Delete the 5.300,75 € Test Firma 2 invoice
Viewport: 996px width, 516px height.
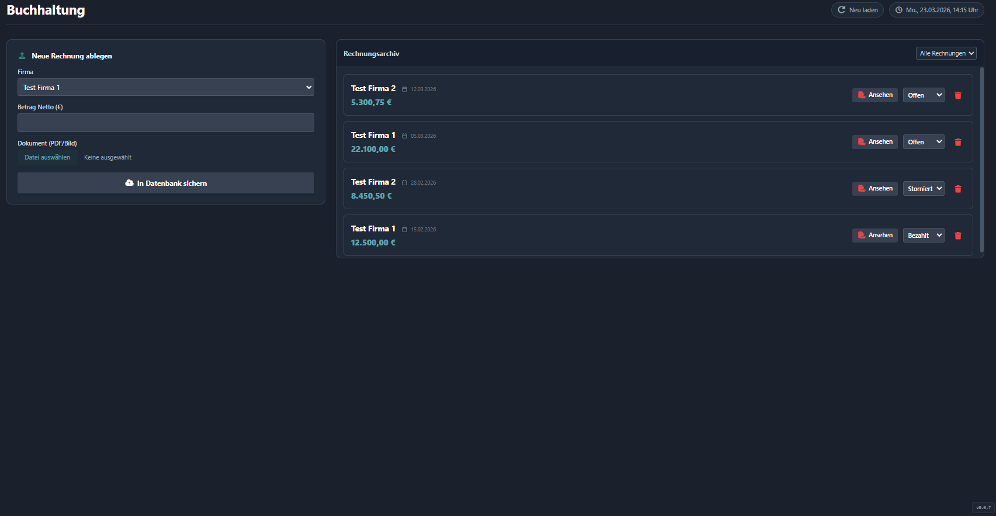957,95
